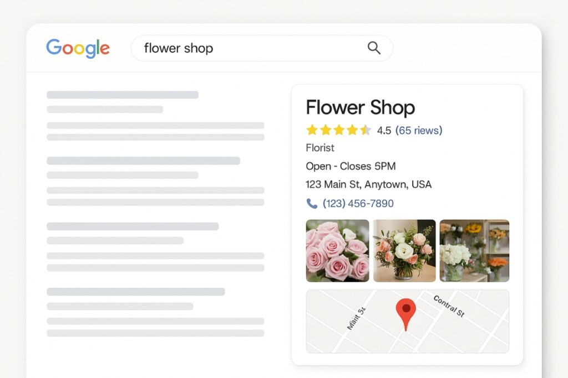Open the white bouquet vase photo
Viewport: 568px width, 378px height.
tap(405, 250)
